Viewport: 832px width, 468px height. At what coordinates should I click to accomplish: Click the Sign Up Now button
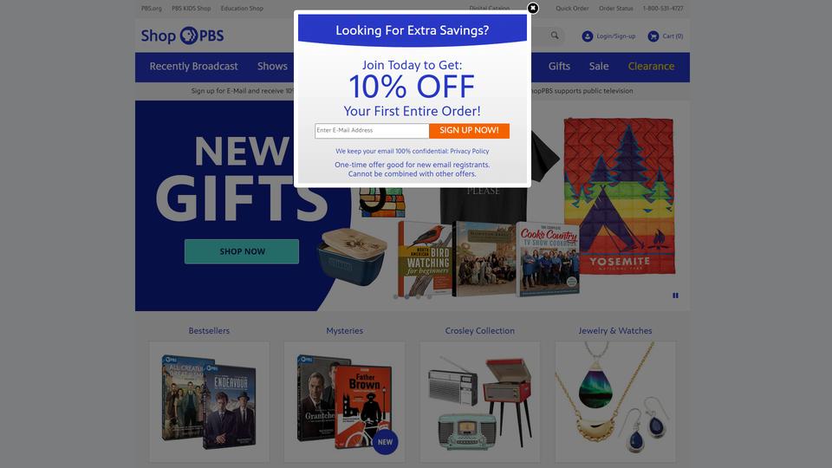[469, 131]
